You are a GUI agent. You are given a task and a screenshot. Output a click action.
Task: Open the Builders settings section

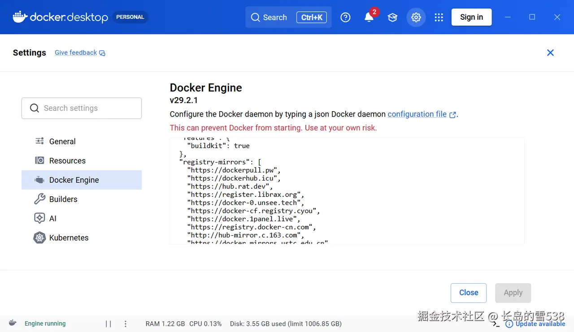click(x=82, y=199)
